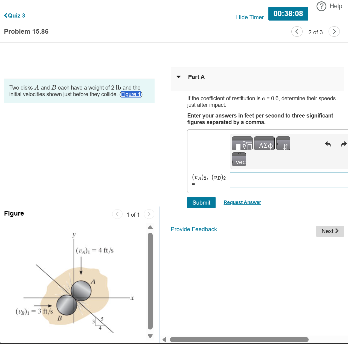This screenshot has height=344, width=348.
Task: Select Provide Feedback
Action: pyautogui.click(x=194, y=229)
